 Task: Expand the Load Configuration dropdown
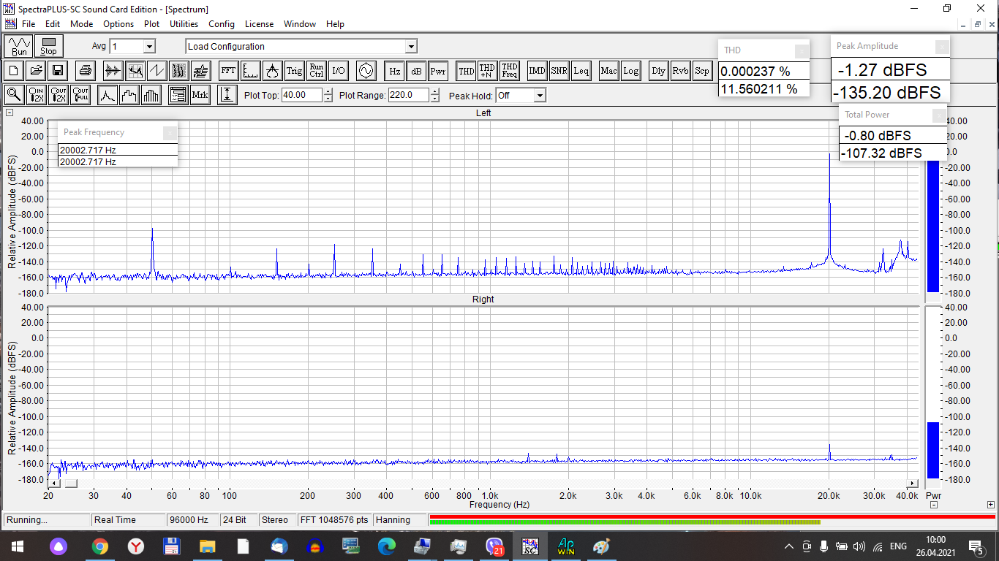tap(411, 47)
